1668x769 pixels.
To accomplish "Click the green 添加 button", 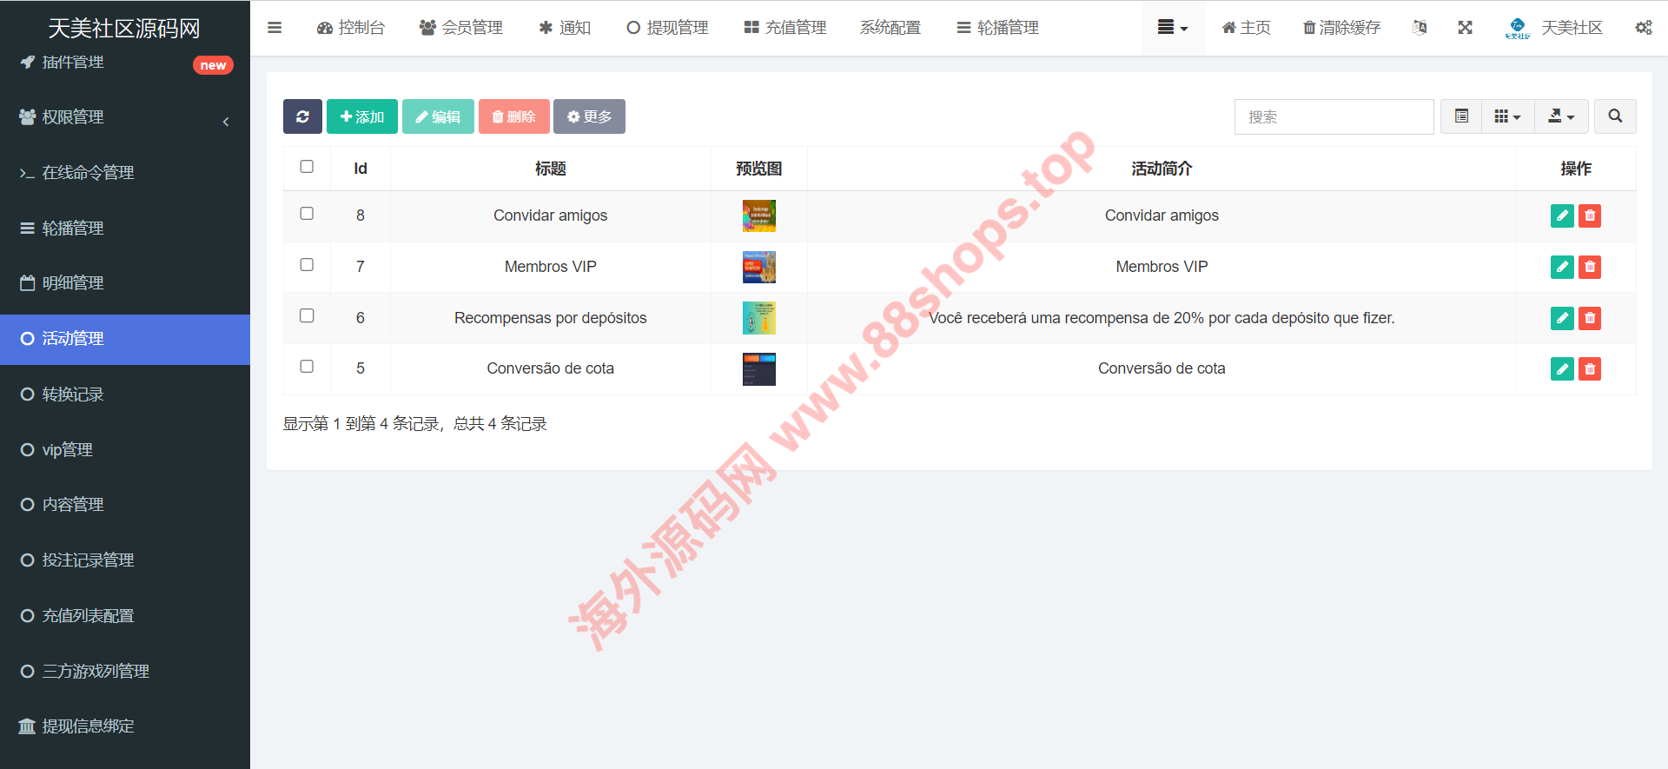I will tap(362, 116).
